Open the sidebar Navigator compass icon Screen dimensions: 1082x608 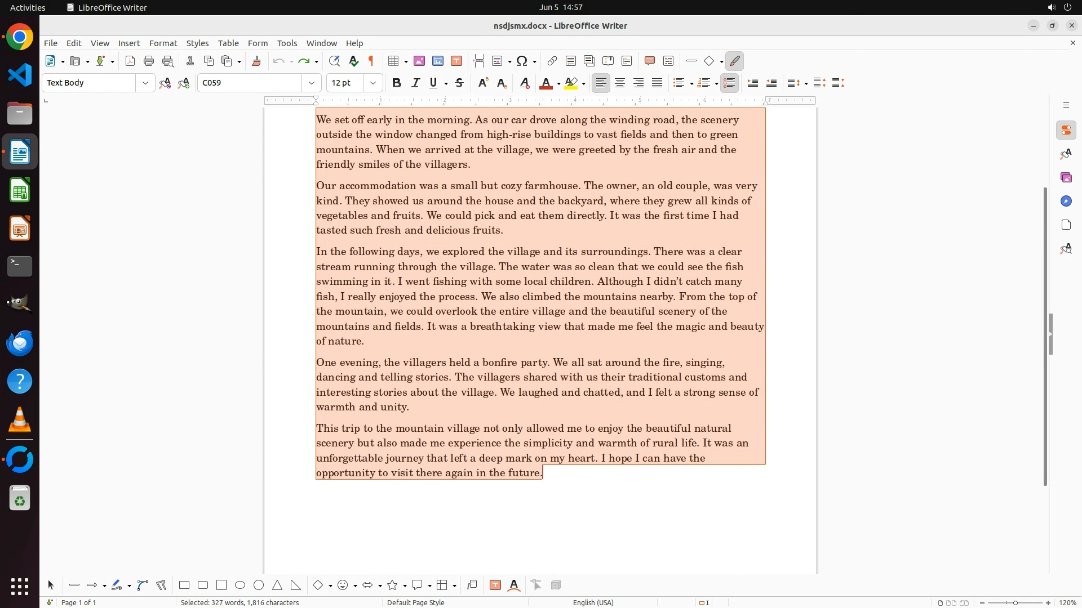[1066, 202]
